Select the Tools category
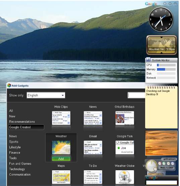The image size is (180, 186). coord(13,158)
